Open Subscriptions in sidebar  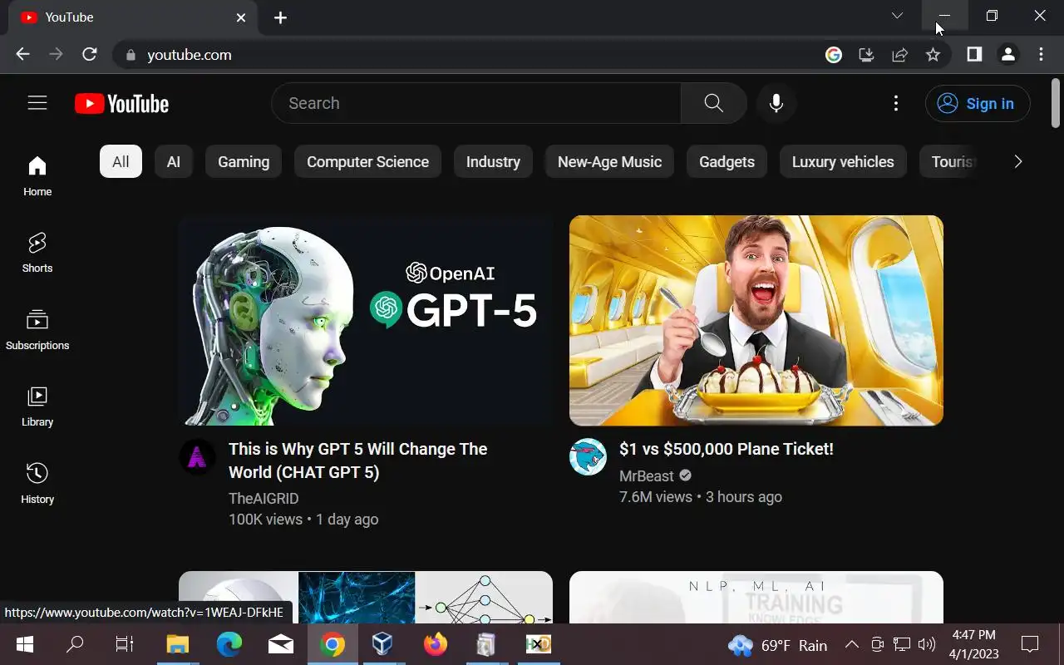[x=37, y=330]
